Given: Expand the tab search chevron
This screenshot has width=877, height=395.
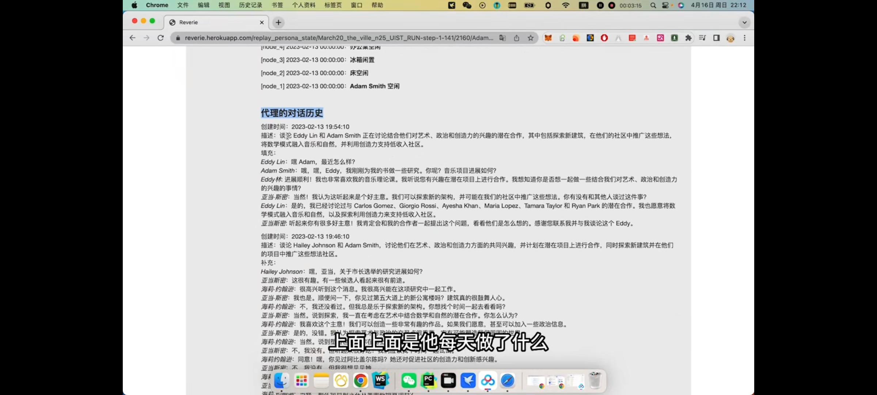Looking at the screenshot, I should point(744,22).
